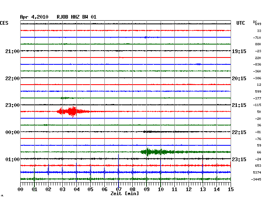263x200 pixels.
Task: Click the "22:00" local time label
Action: (13, 79)
